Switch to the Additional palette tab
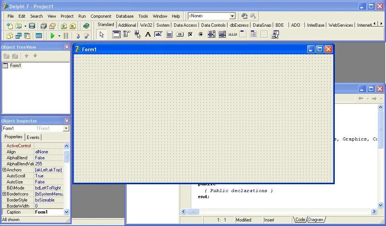Viewport: 386px width, 226px height. pos(127,25)
